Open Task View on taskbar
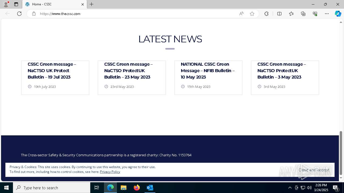 tap(97, 188)
